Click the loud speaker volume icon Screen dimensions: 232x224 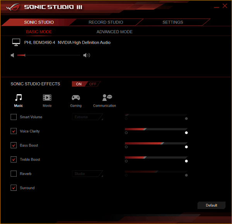pyautogui.click(x=87, y=55)
